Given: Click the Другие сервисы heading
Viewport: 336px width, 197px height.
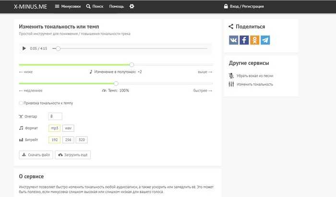Looking at the screenshot, I should pos(249,63).
